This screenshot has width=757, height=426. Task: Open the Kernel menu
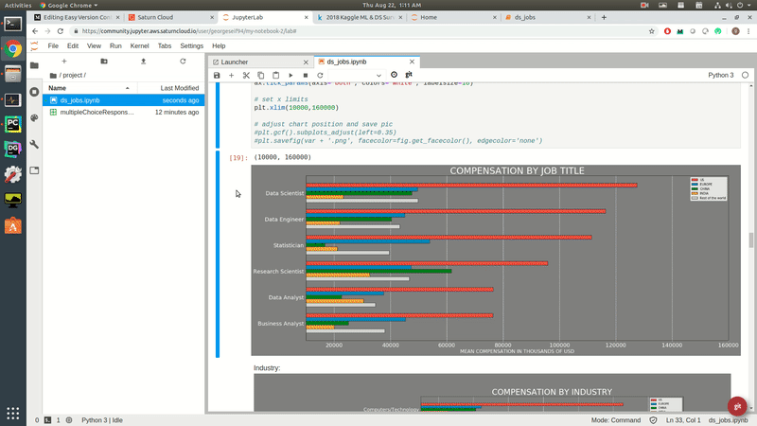pos(139,45)
